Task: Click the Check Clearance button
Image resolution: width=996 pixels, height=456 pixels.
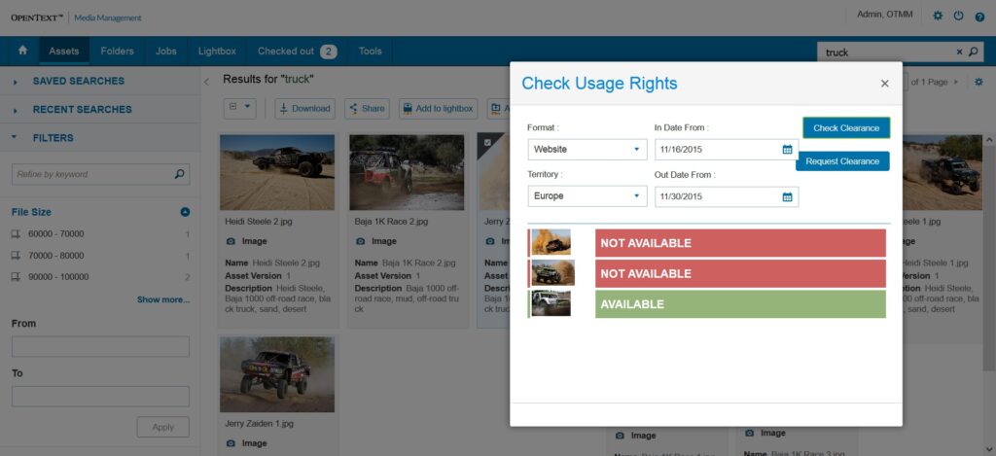Action: [846, 127]
